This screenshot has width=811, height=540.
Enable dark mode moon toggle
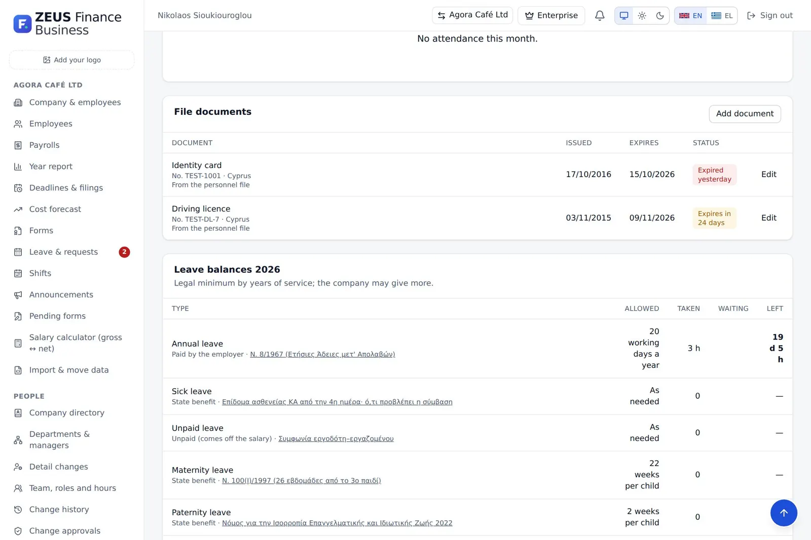[660, 16]
